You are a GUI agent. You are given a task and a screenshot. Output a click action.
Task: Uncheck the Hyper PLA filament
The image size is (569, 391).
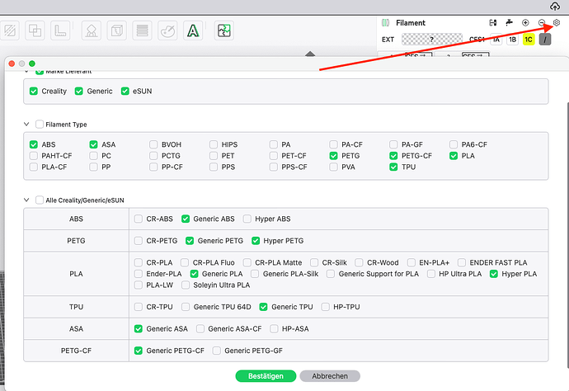pos(494,274)
